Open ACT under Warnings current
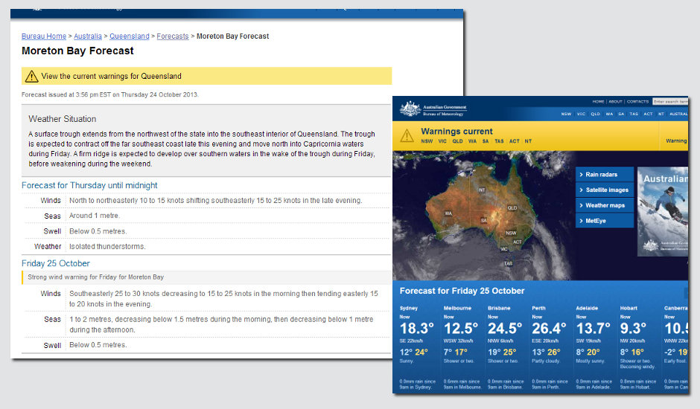The height and width of the screenshot is (409, 700). point(515,141)
